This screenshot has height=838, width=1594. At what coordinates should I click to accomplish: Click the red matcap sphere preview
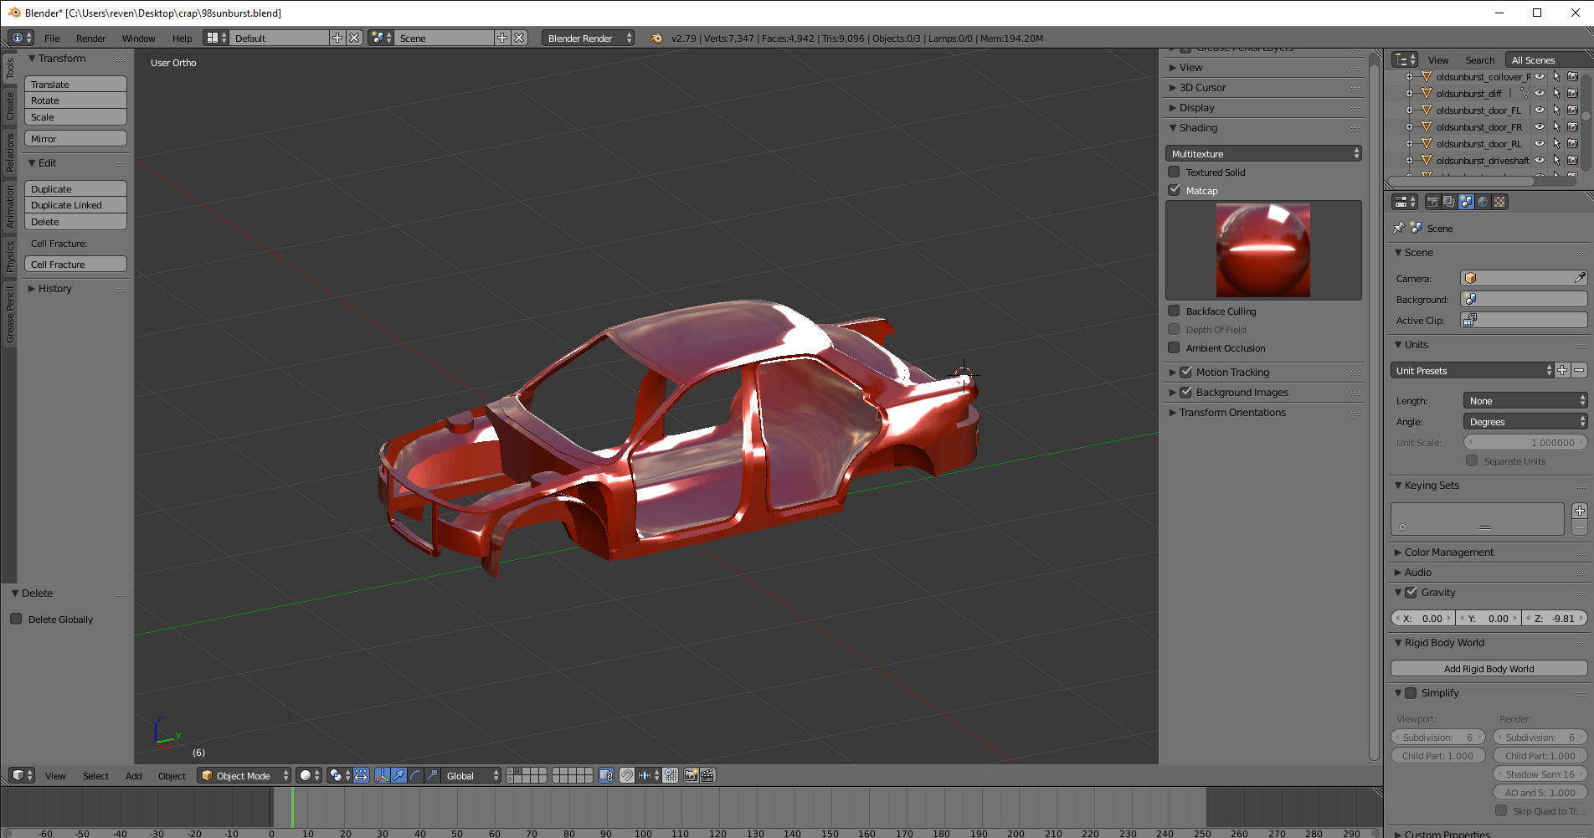(x=1262, y=250)
